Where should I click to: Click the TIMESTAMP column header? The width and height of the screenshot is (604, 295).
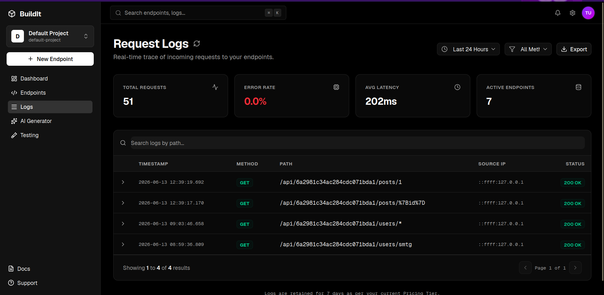[x=153, y=164]
